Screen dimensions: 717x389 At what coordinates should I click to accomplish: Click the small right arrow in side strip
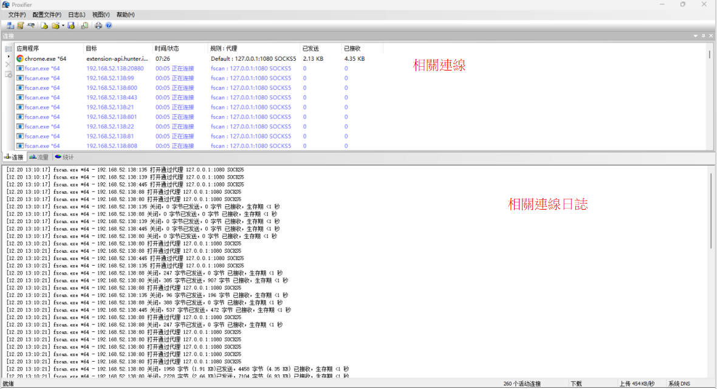(x=9, y=57)
